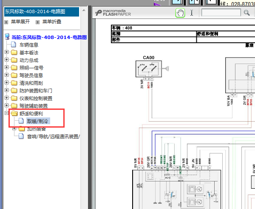
Task: Click the 舒适和便利 table cell in diagram
Action: tap(226, 34)
